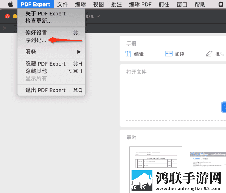Choose 隐藏 PDF Expert
226x193 pixels.
pos(51,64)
